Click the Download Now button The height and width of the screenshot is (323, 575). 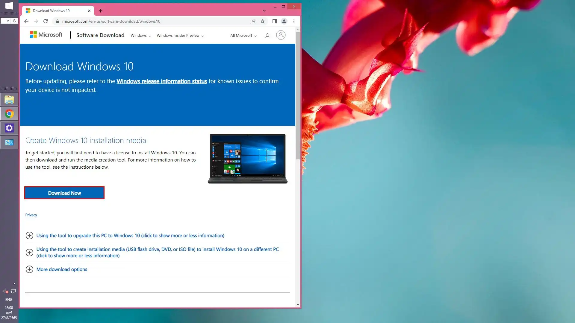(x=64, y=193)
